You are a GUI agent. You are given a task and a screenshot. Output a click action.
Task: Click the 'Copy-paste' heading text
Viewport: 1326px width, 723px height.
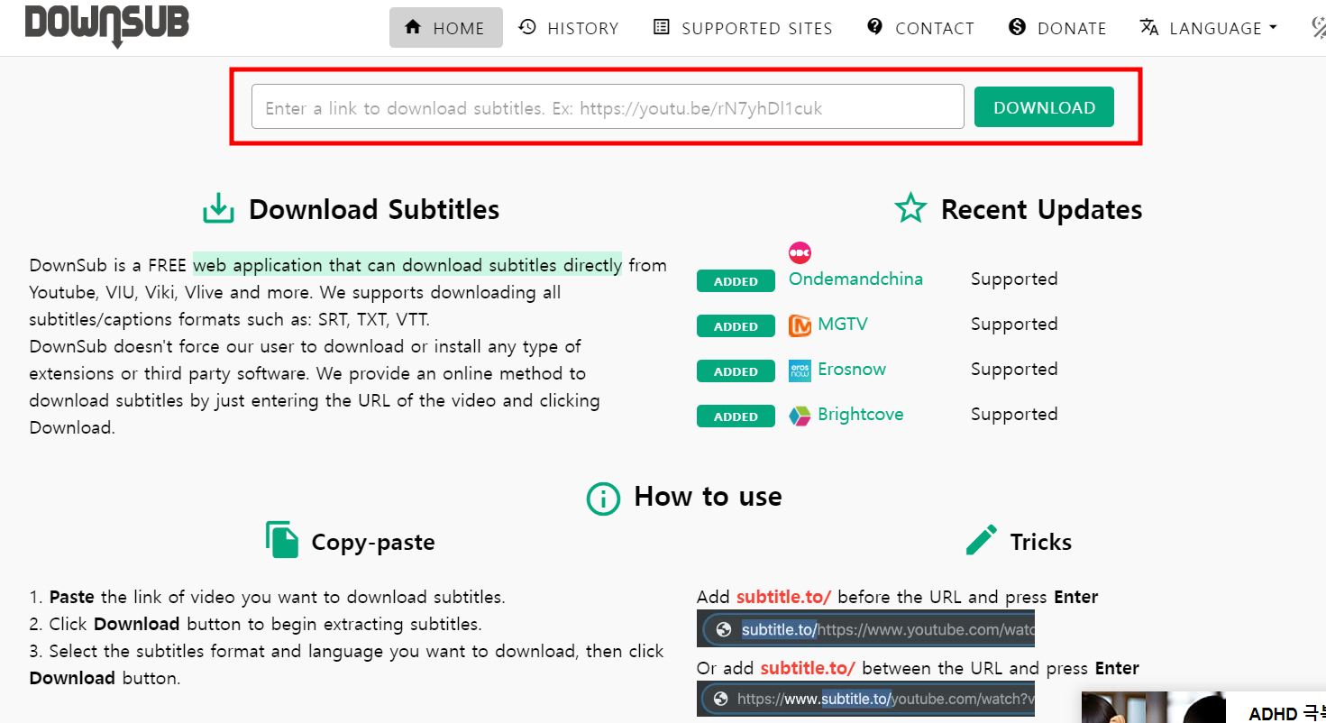coord(373,542)
